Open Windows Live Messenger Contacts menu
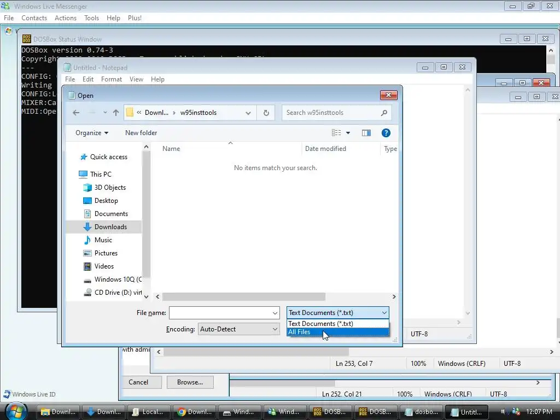Screen dimensions: 560x420 [34, 18]
